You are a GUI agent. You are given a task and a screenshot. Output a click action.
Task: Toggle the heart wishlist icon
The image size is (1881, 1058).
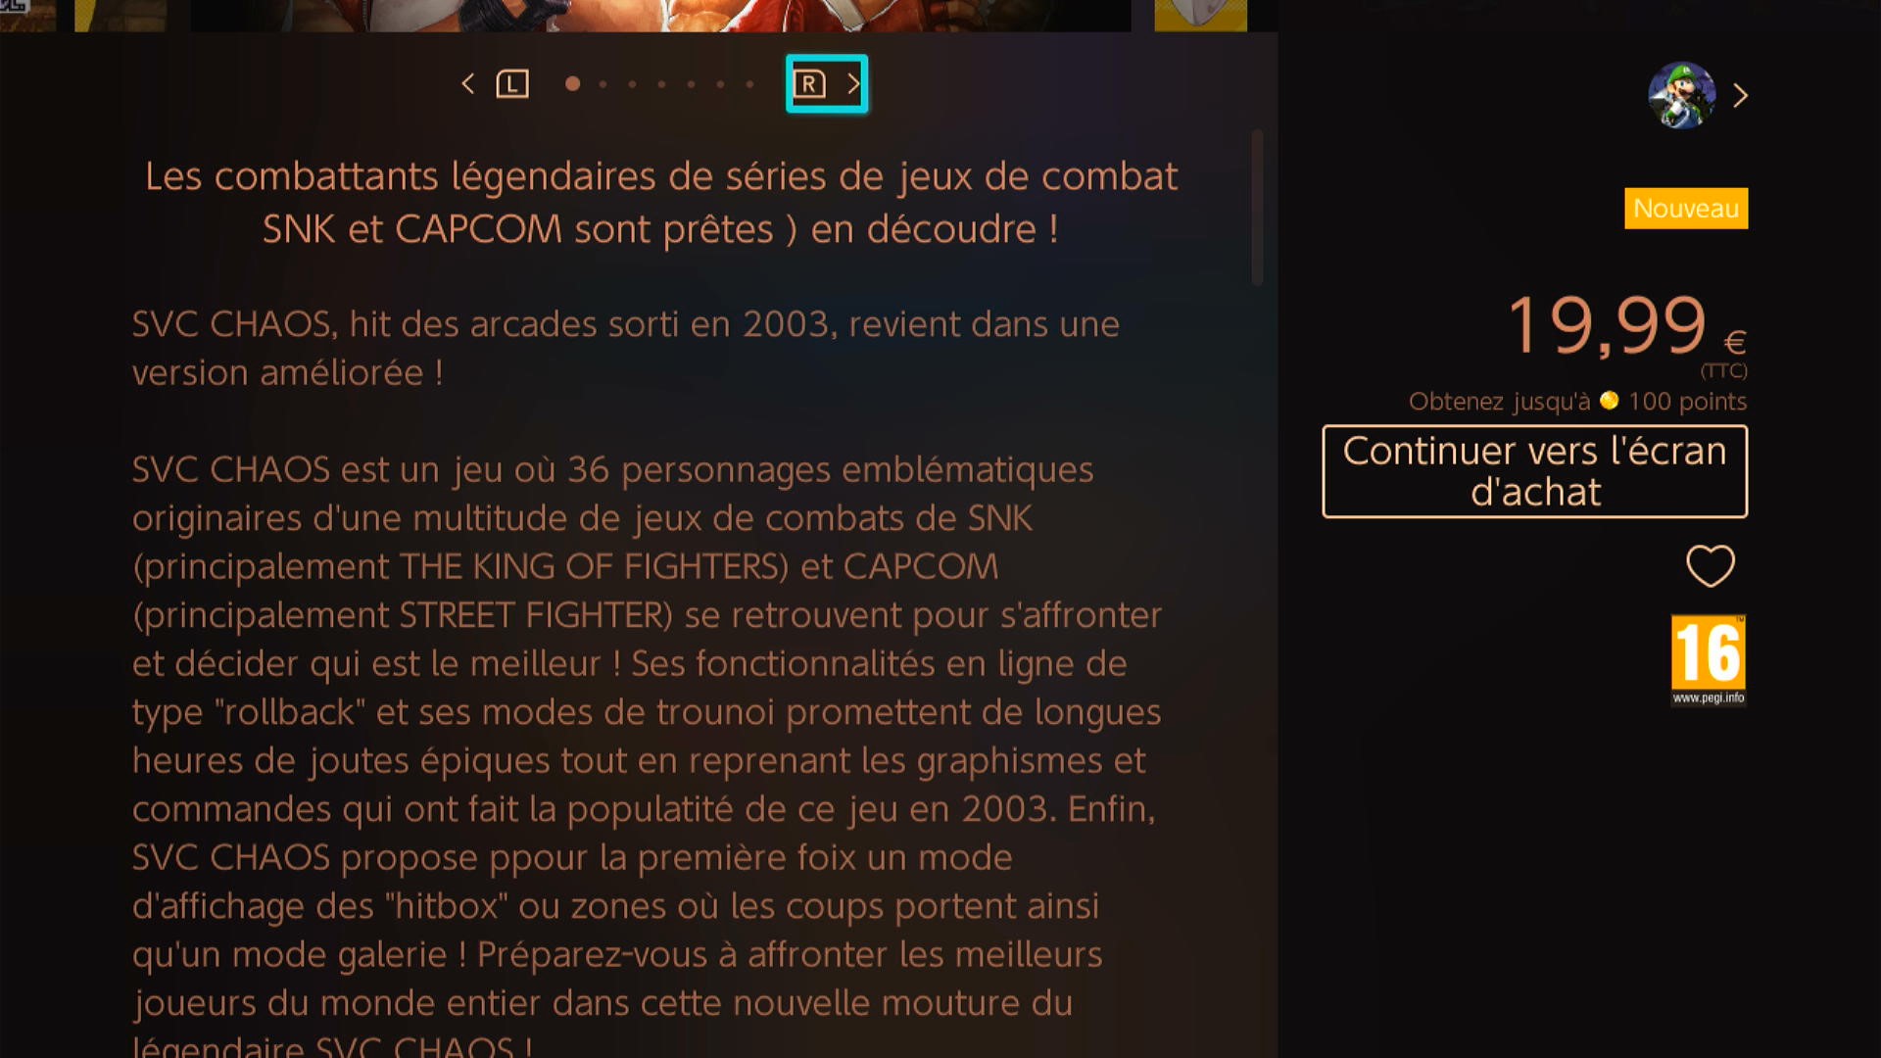coord(1711,566)
